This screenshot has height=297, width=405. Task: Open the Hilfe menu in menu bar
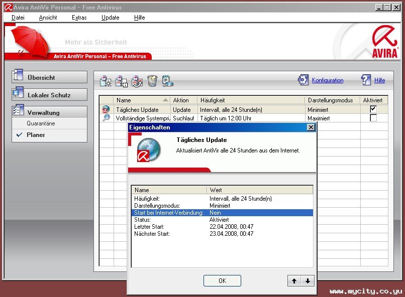pos(140,18)
